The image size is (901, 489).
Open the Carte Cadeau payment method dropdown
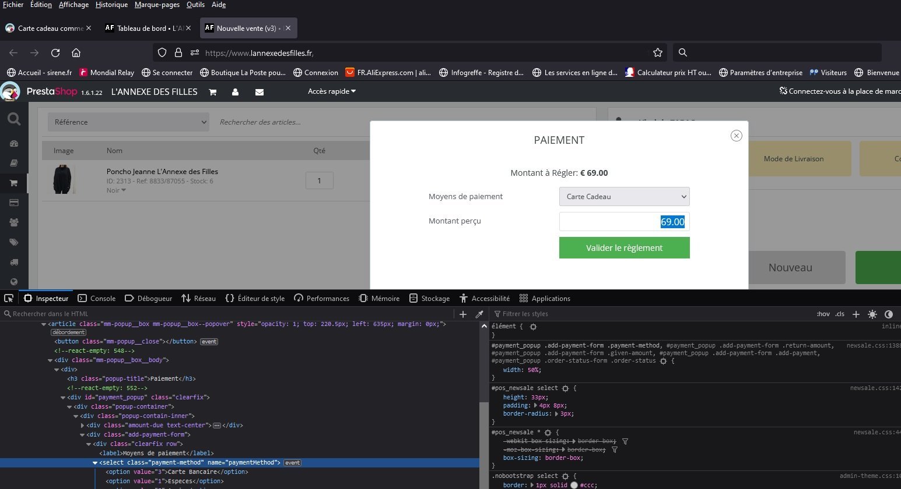[x=624, y=196]
